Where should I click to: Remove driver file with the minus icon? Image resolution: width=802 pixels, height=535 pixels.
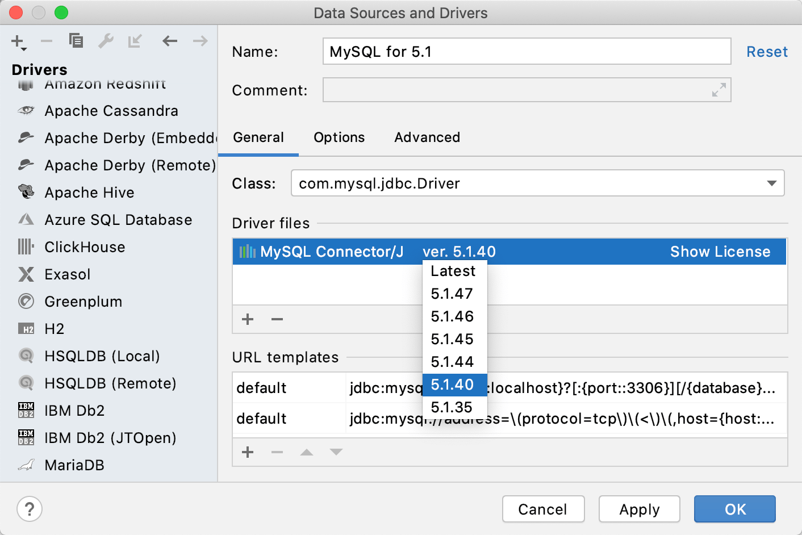pyautogui.click(x=277, y=319)
